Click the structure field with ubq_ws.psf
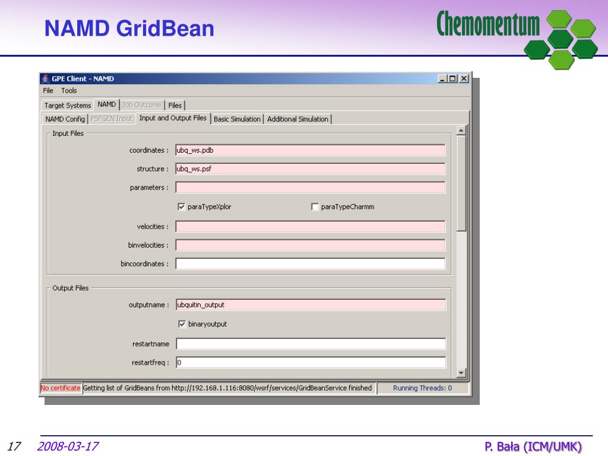The image size is (608, 456). (310, 169)
